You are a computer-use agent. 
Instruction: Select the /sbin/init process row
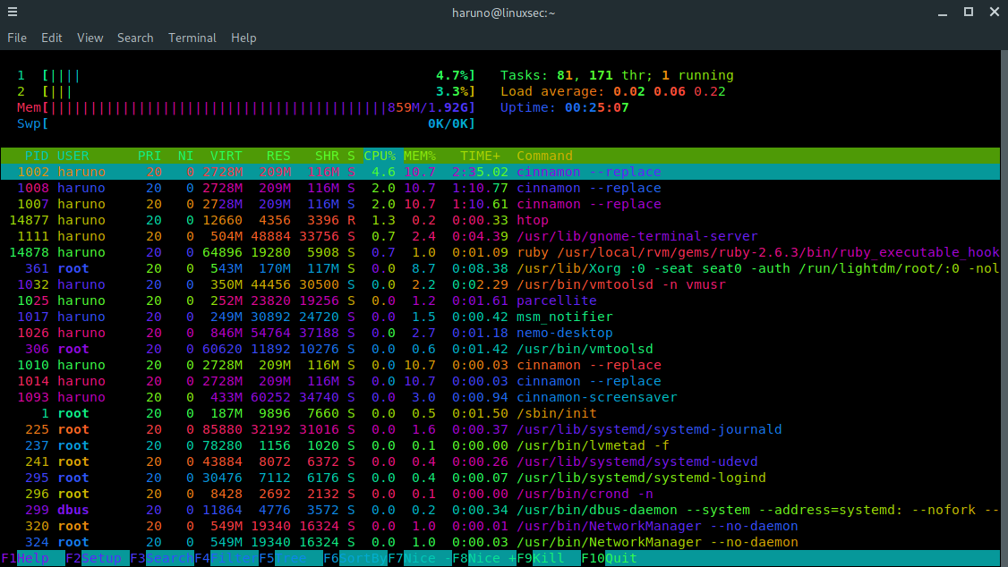(x=269, y=412)
